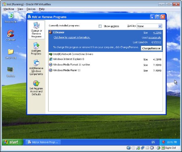Click the VirtualBox optical disc status icon
Screen dimensions: 182x152
133,148
